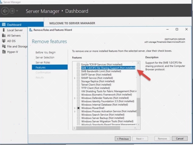Expand Windows Defender Features node
193x145 pixels.
click(x=75, y=98)
